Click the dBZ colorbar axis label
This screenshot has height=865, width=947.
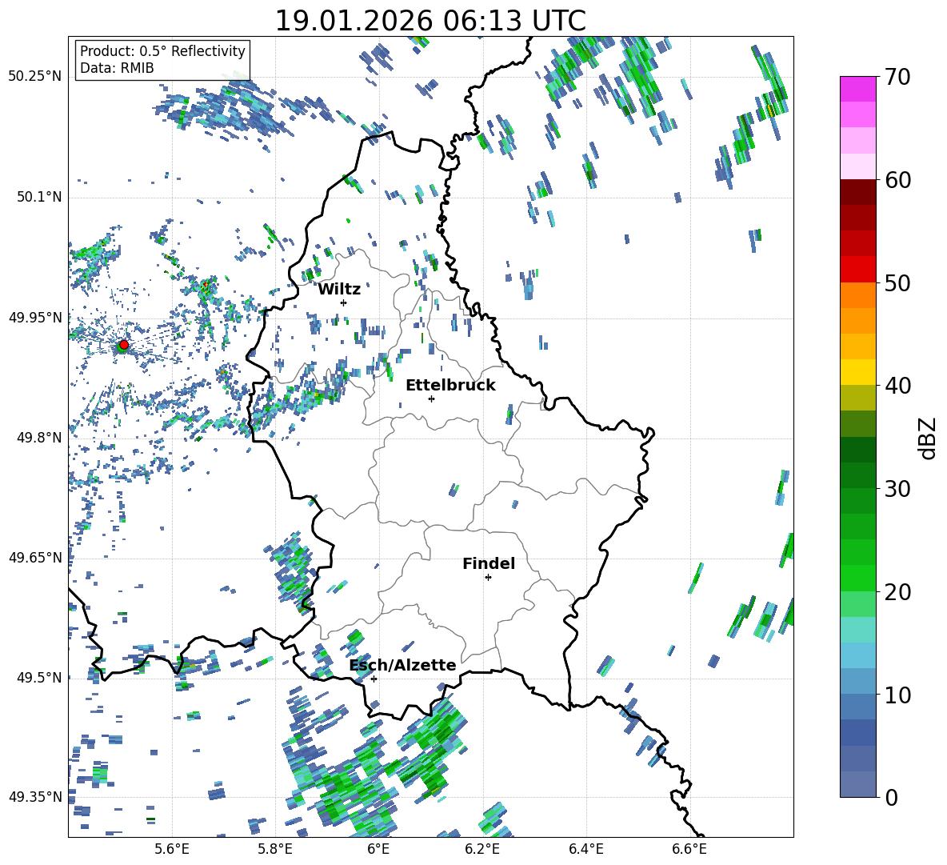pyautogui.click(x=927, y=438)
